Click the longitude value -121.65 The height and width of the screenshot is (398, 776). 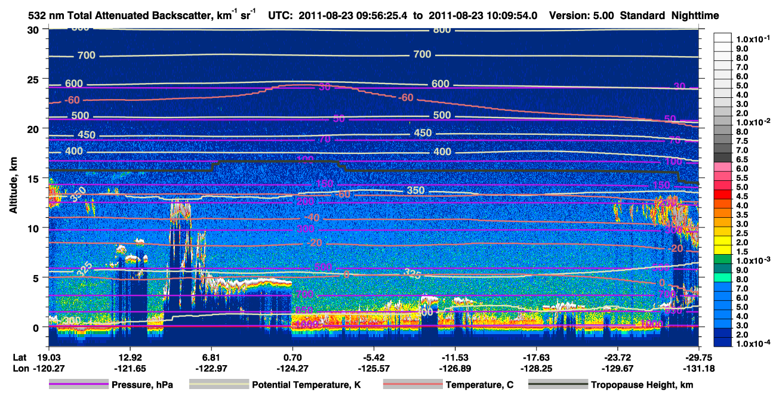click(x=130, y=368)
